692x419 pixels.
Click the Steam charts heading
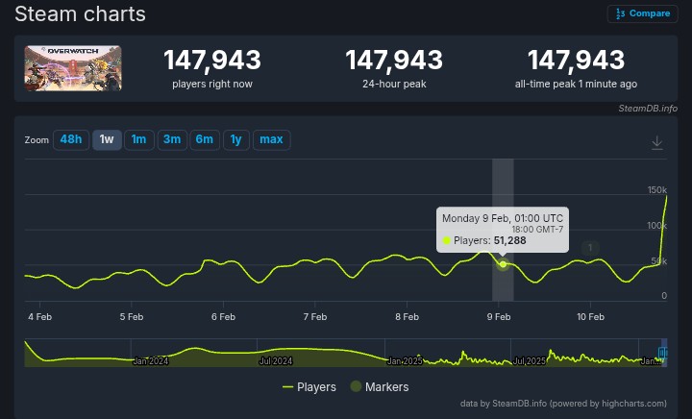pos(80,14)
